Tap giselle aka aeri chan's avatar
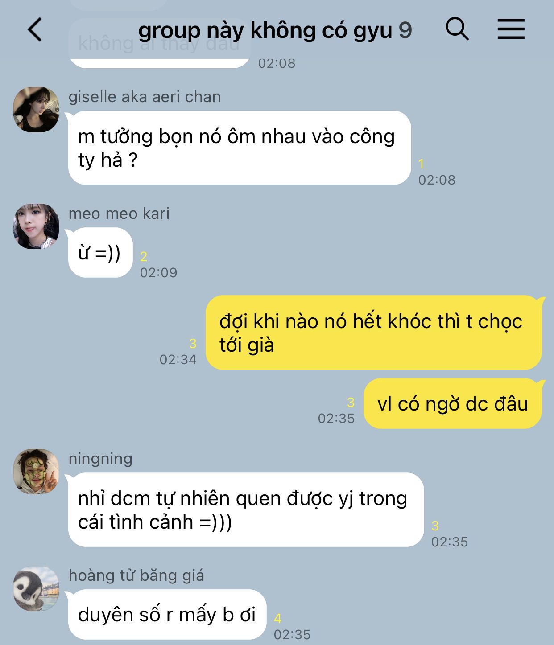The height and width of the screenshot is (645, 554). click(36, 110)
